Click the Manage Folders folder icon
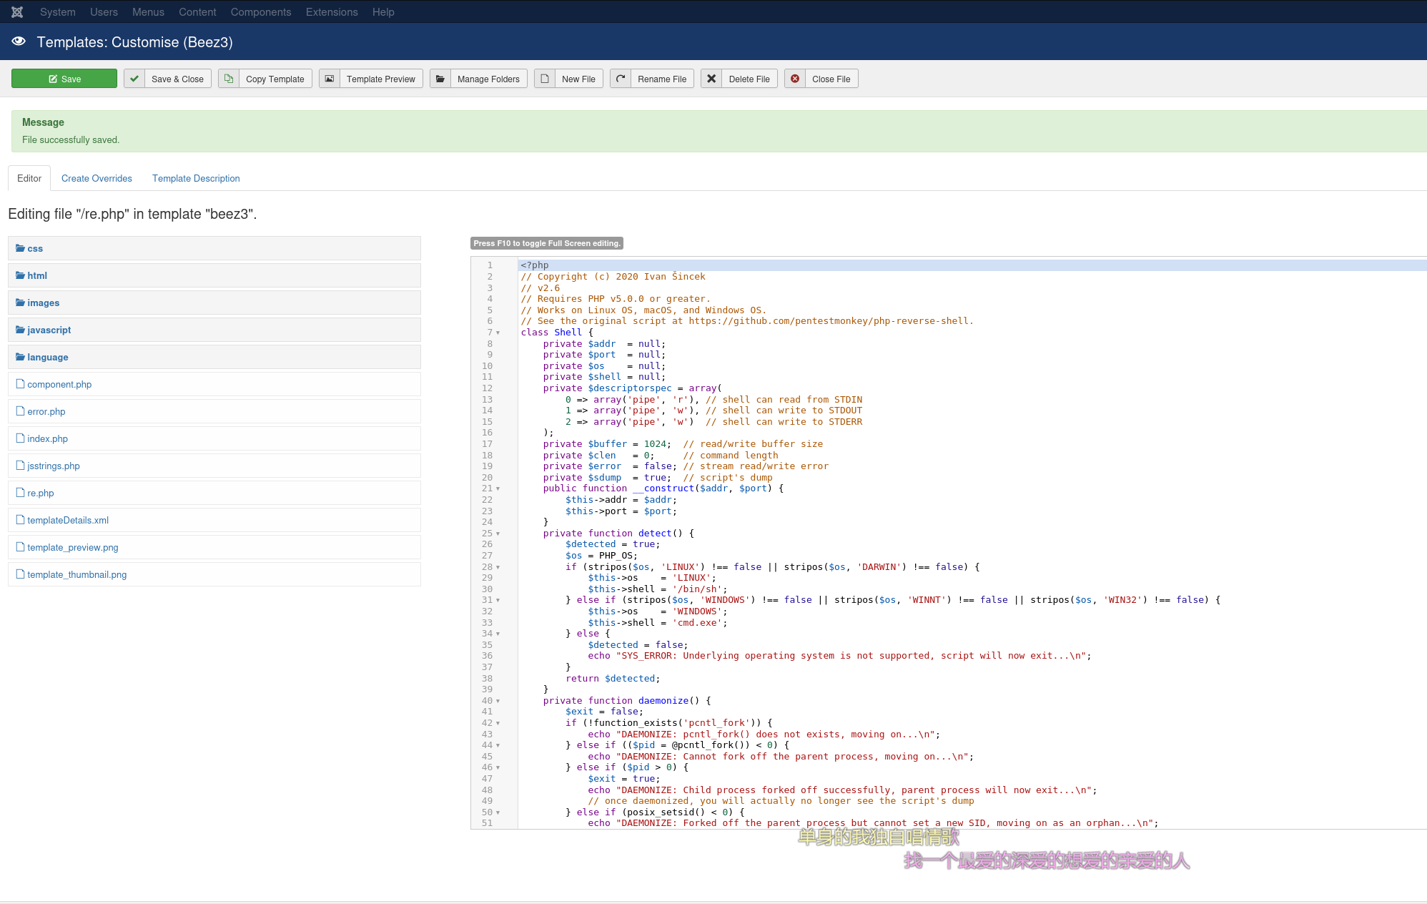This screenshot has width=1427, height=904. tap(440, 79)
